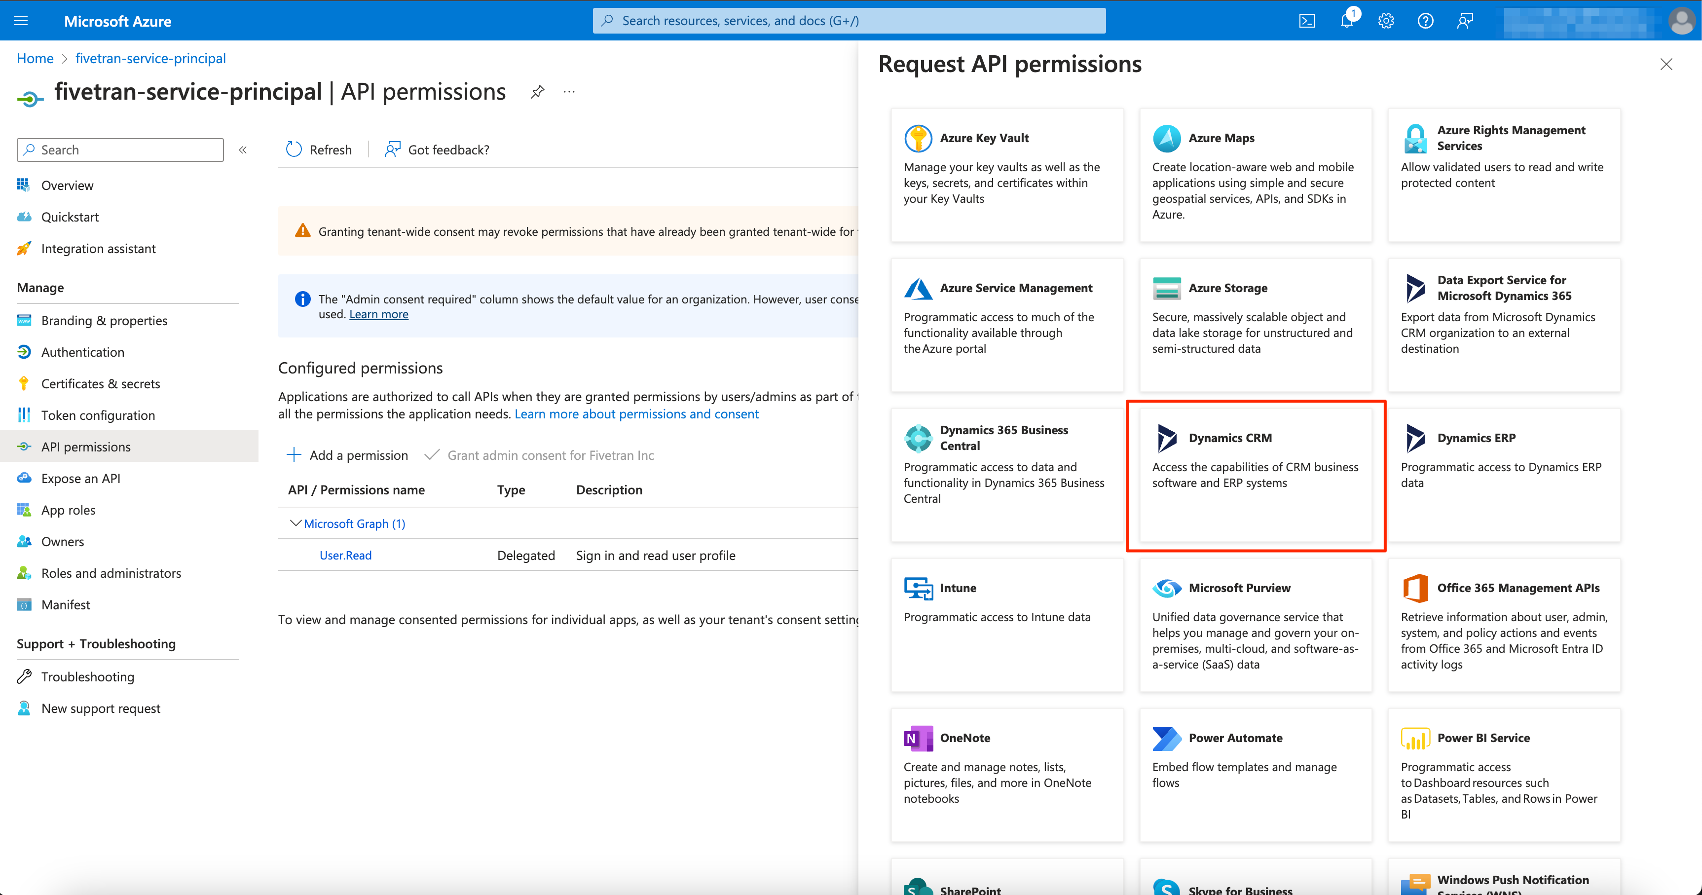The width and height of the screenshot is (1702, 895).
Task: Open the notifications bell
Action: pos(1346,21)
